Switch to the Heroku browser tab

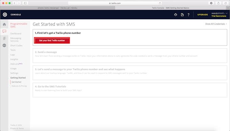pos(57,8)
